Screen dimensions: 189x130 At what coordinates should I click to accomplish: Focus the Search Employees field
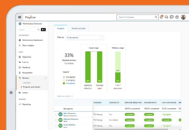[x=137, y=17]
